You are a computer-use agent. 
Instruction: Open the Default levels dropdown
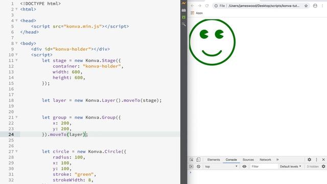pyautogui.click(x=290, y=167)
